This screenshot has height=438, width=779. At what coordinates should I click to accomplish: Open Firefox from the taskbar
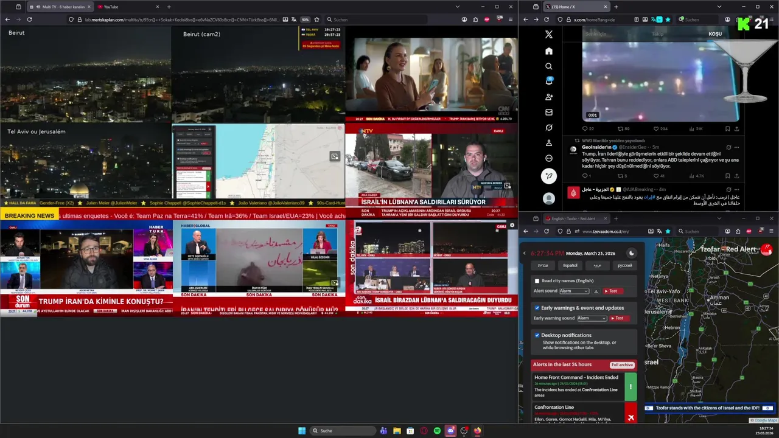click(x=477, y=431)
